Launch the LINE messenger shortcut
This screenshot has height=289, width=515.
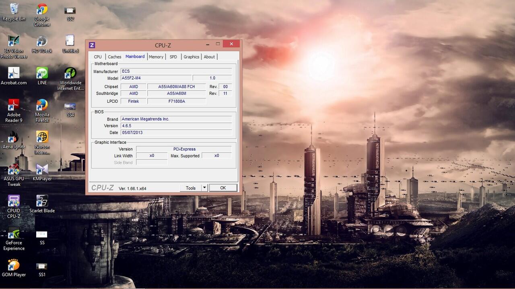42,76
